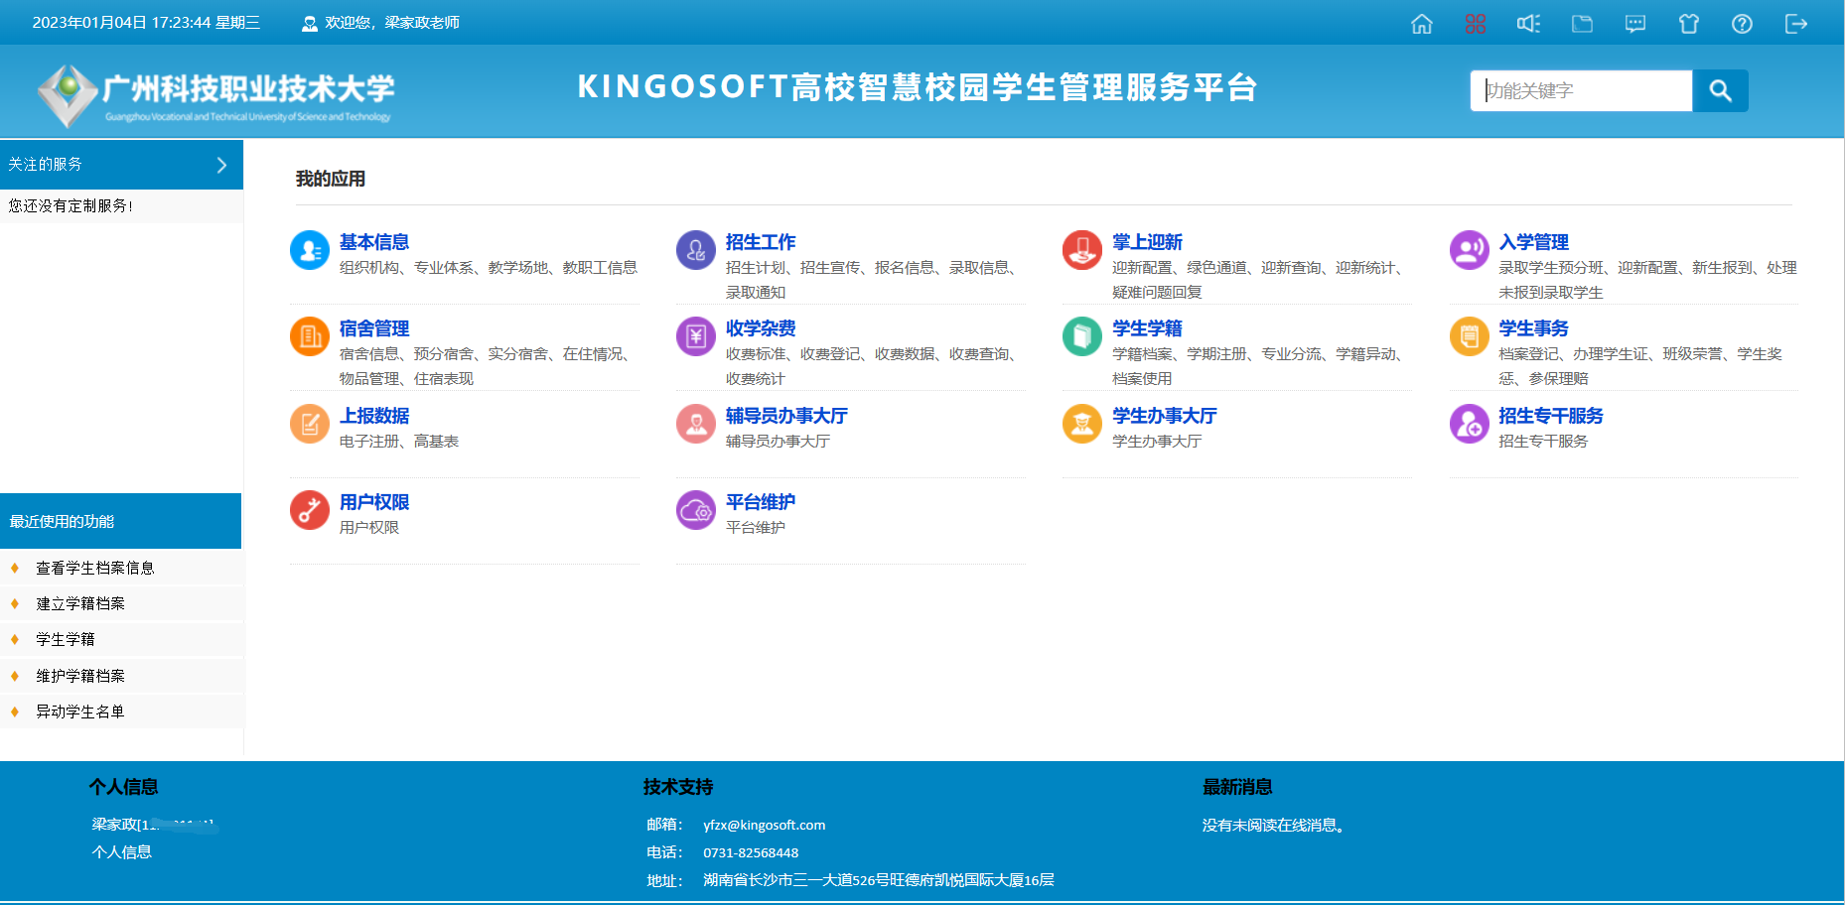The height and width of the screenshot is (905, 1845).
Task: Click the university logo in header
Action: tap(215, 94)
